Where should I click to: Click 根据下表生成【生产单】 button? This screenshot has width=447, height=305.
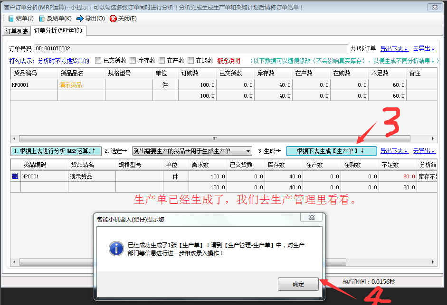click(x=331, y=151)
